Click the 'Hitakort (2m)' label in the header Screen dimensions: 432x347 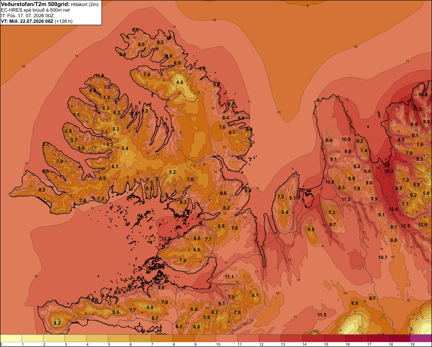[85, 4]
